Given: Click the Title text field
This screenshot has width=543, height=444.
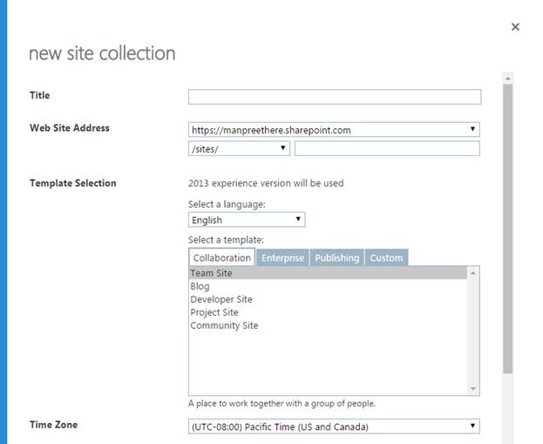Looking at the screenshot, I should (x=334, y=97).
